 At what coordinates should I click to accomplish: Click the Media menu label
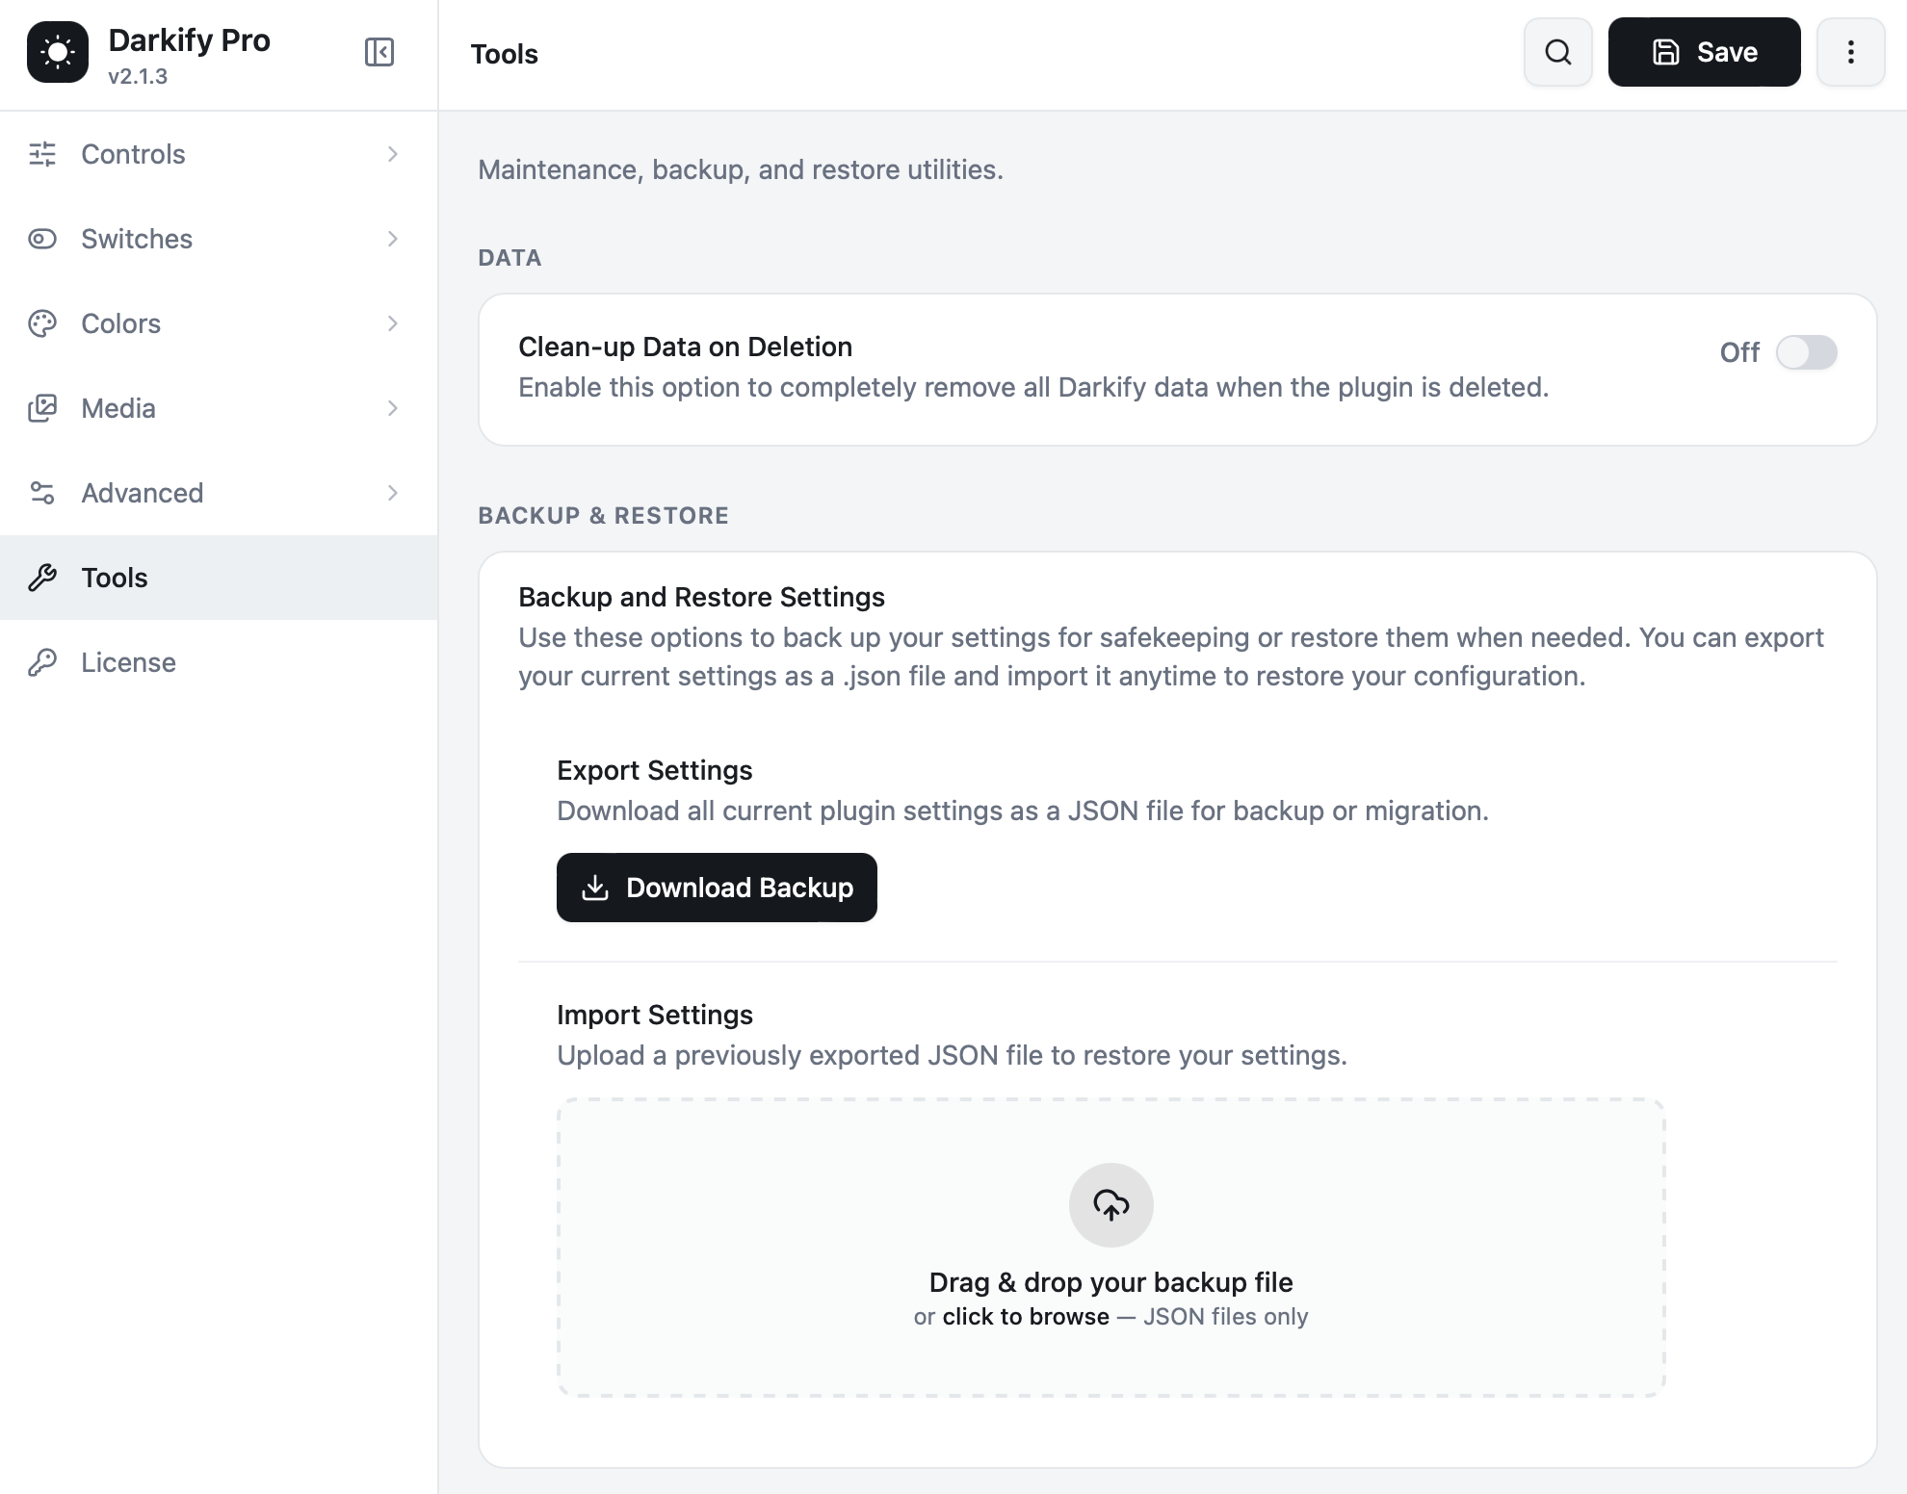pyautogui.click(x=118, y=408)
